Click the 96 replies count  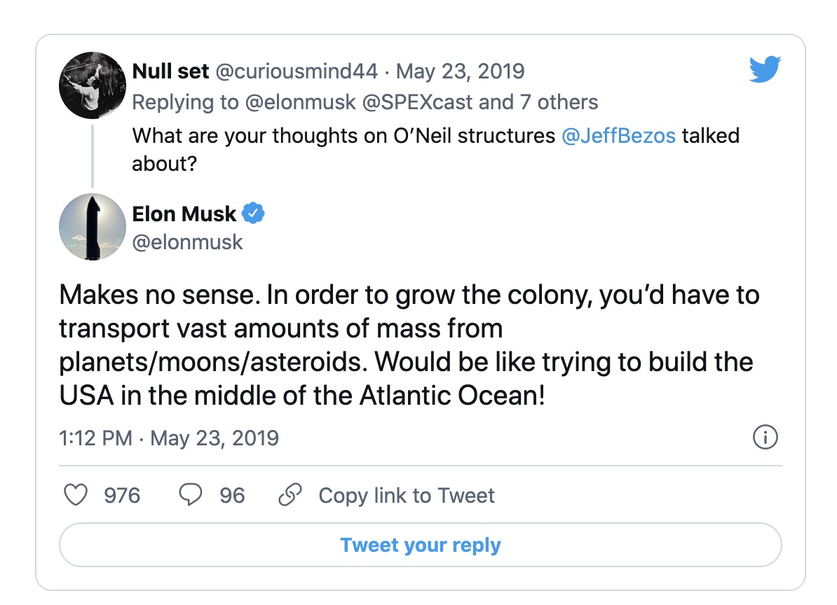232,496
